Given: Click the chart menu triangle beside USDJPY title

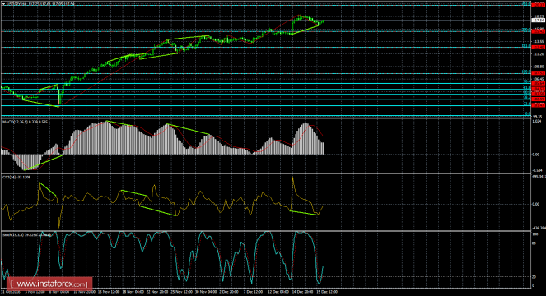Looking at the screenshot, I should [3, 4].
